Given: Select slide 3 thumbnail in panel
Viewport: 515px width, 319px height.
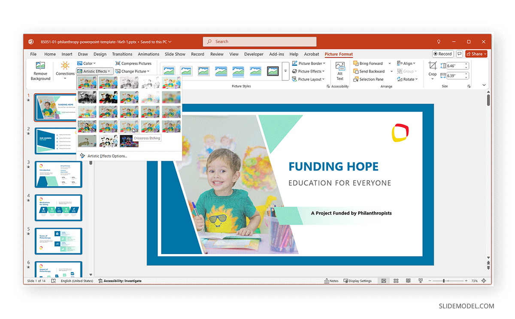Looking at the screenshot, I should (x=58, y=174).
